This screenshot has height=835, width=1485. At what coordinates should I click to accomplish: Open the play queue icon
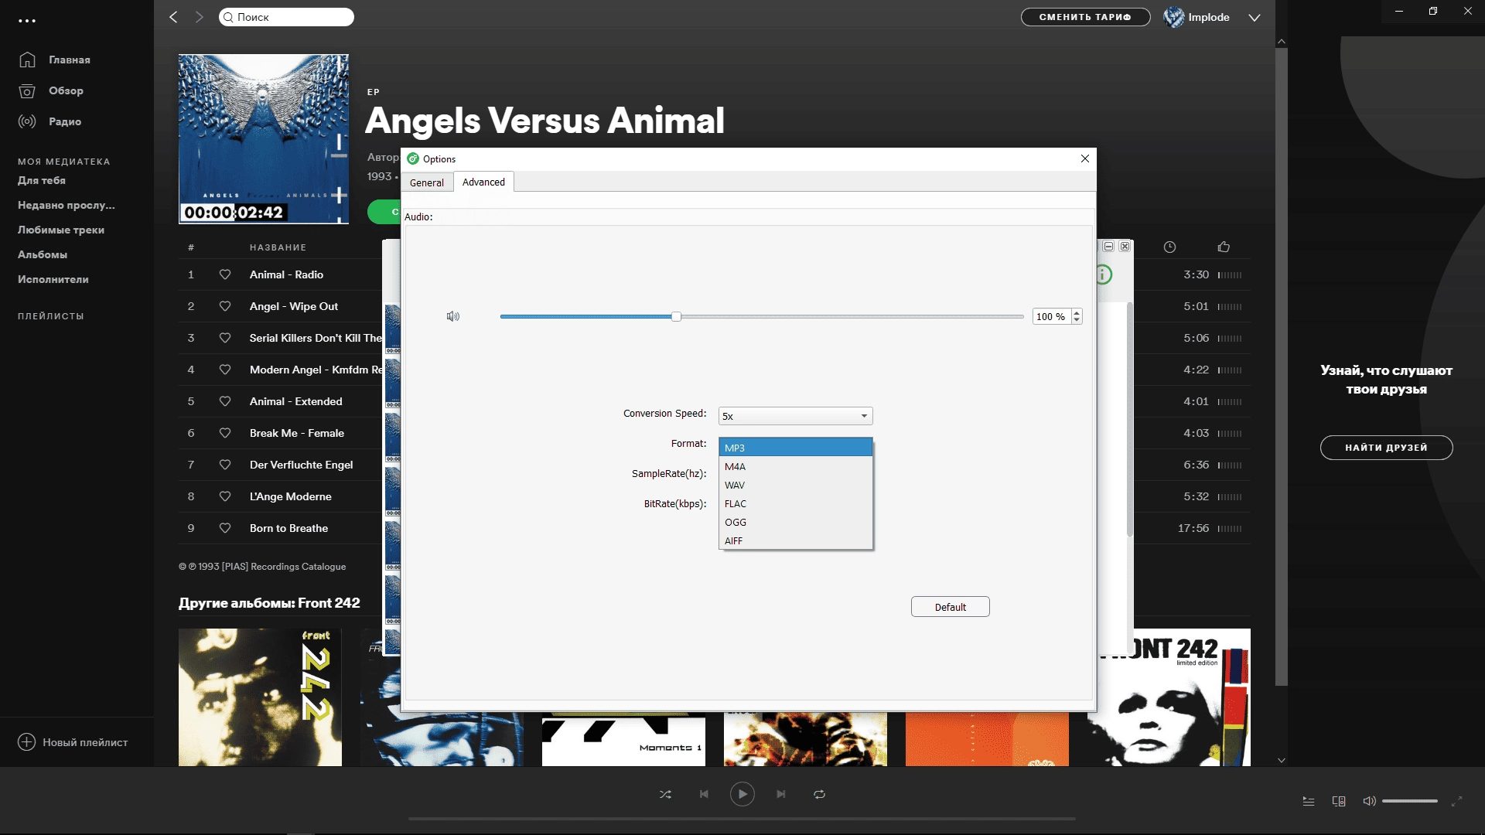(x=1309, y=801)
